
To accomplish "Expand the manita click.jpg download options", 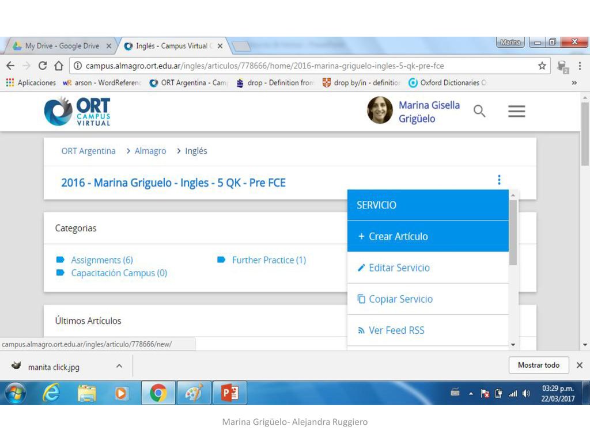I will [119, 365].
